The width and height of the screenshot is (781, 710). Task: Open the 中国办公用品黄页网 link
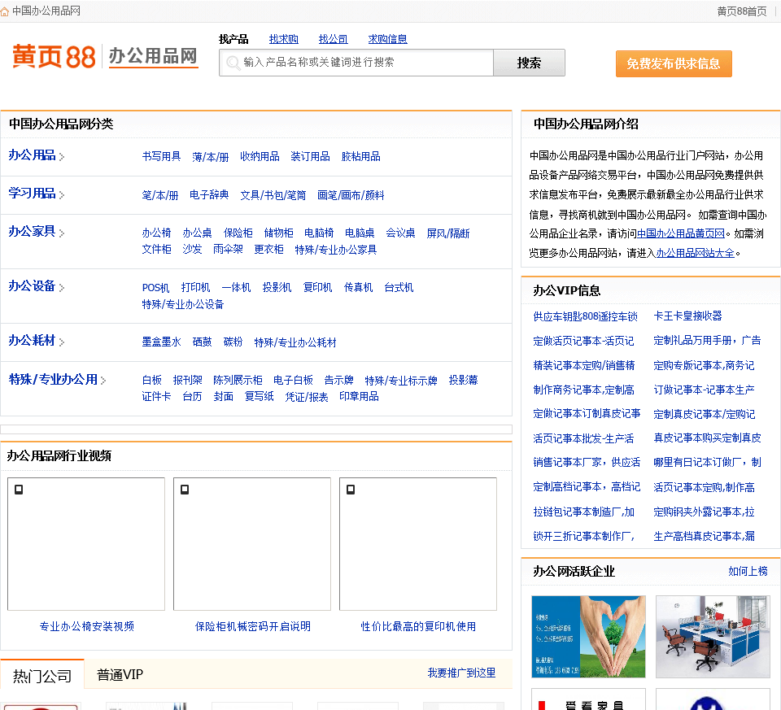681,233
